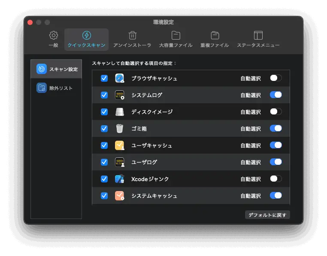
Task: Click the クイックスキャン tab label
Action: 87,45
